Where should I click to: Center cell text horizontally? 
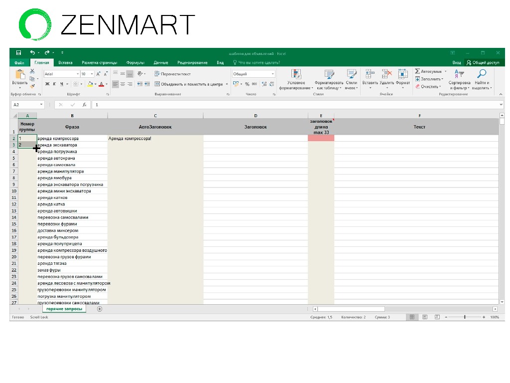(123, 84)
